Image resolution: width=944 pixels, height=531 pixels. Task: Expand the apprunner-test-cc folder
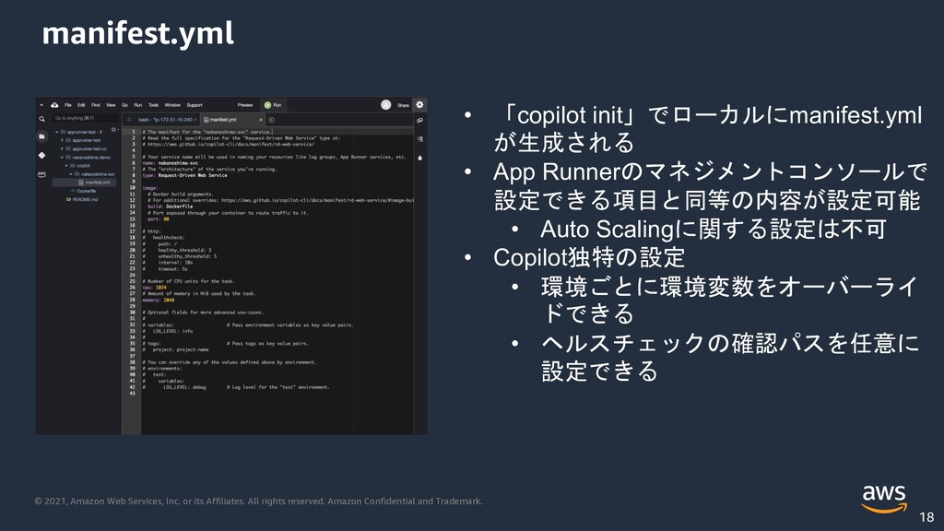click(x=62, y=148)
